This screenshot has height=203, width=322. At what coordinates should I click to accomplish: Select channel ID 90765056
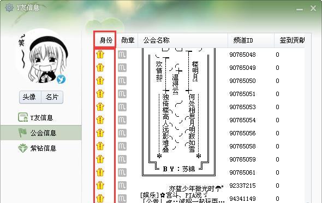click(x=242, y=133)
